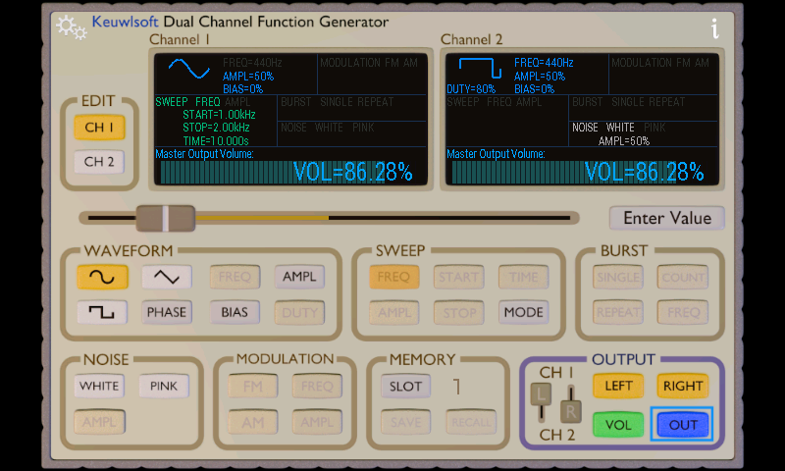Click Channel 1 START=1.00kHz text
This screenshot has width=785, height=471.
(x=219, y=115)
